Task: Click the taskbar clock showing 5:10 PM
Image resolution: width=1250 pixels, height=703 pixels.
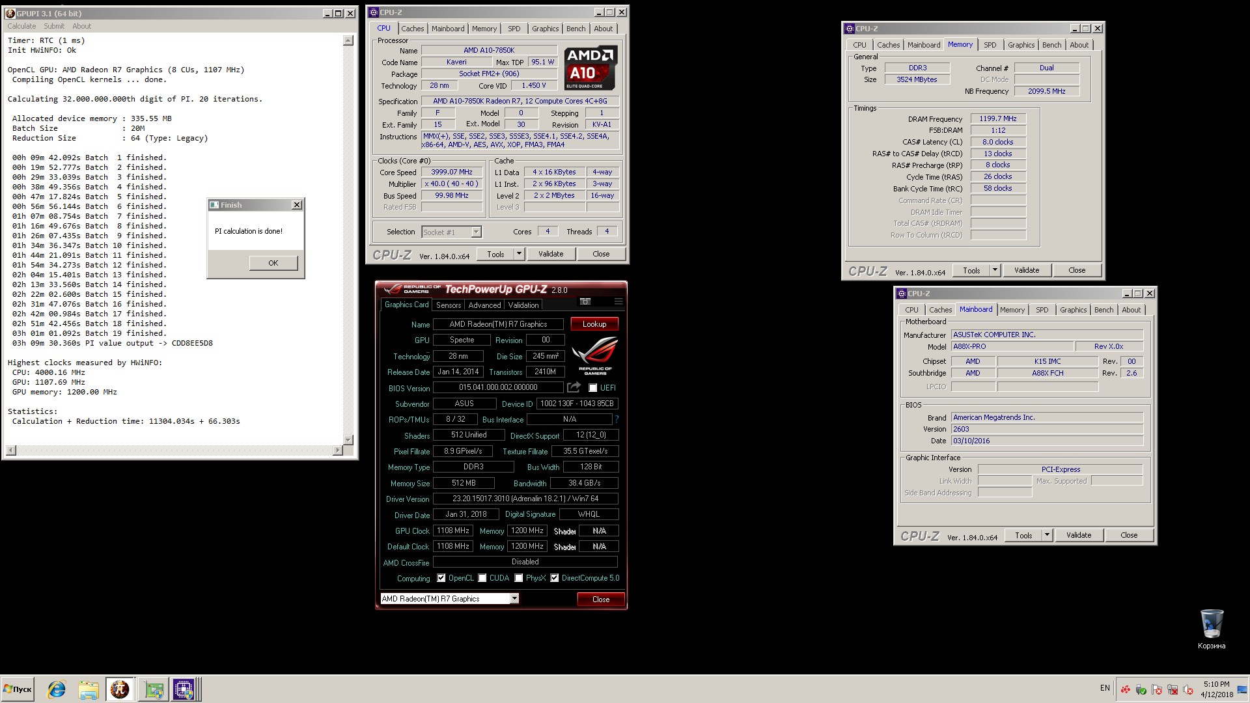Action: pyautogui.click(x=1216, y=689)
